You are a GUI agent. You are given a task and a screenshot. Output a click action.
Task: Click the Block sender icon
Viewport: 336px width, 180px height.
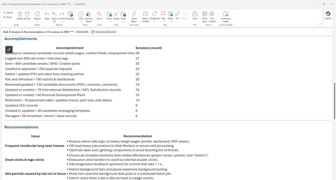[4, 17]
